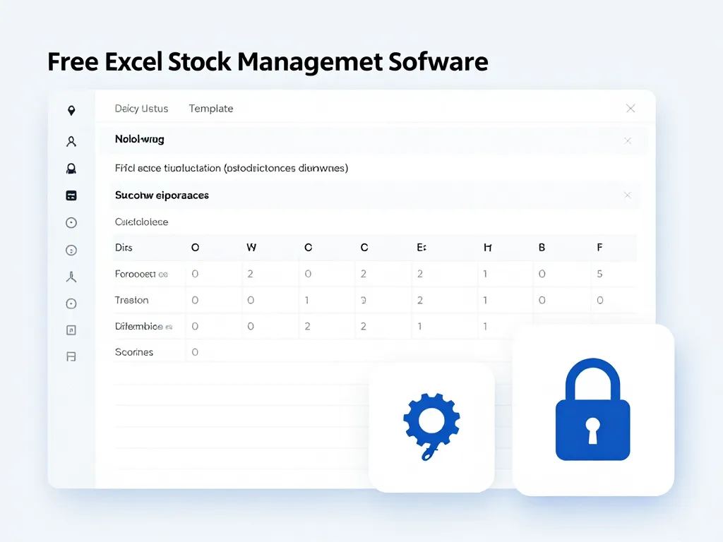The image size is (723, 542).
Task: Click the Scorines row label
Action: pyautogui.click(x=133, y=351)
